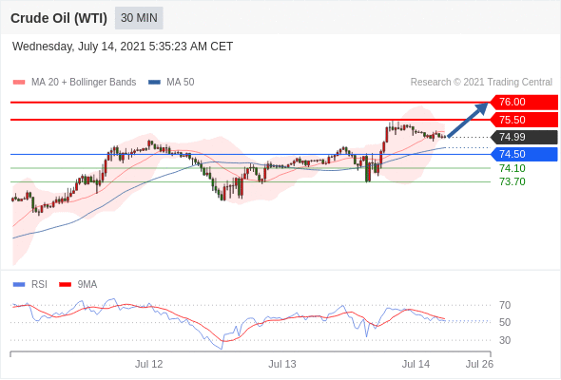Click the red 75.50 resistance price tag

pos(524,120)
